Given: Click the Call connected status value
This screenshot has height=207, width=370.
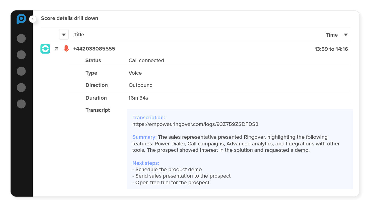Looking at the screenshot, I should pyautogui.click(x=146, y=60).
